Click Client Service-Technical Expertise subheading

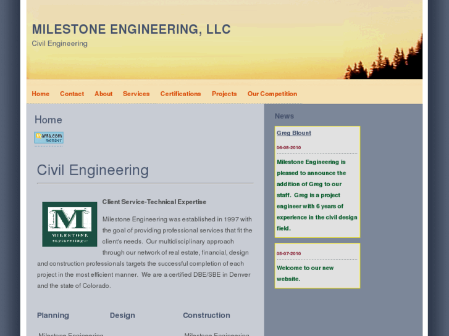point(154,202)
